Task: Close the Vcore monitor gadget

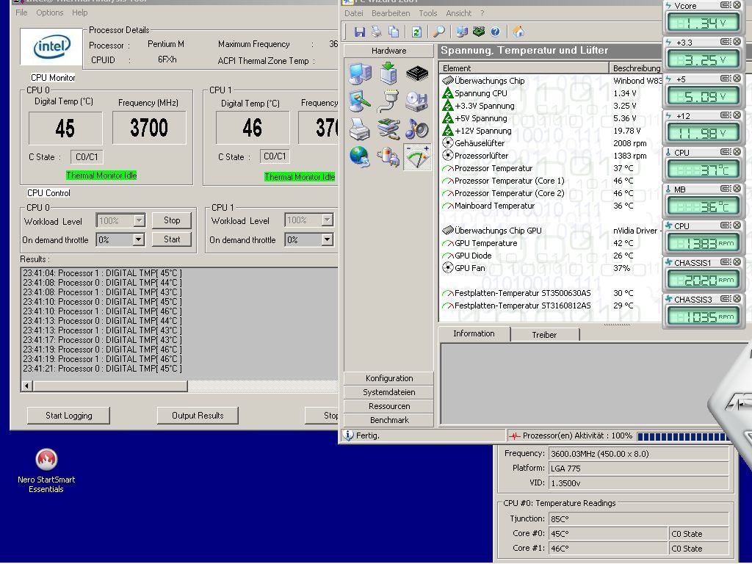Action: pyautogui.click(x=737, y=5)
